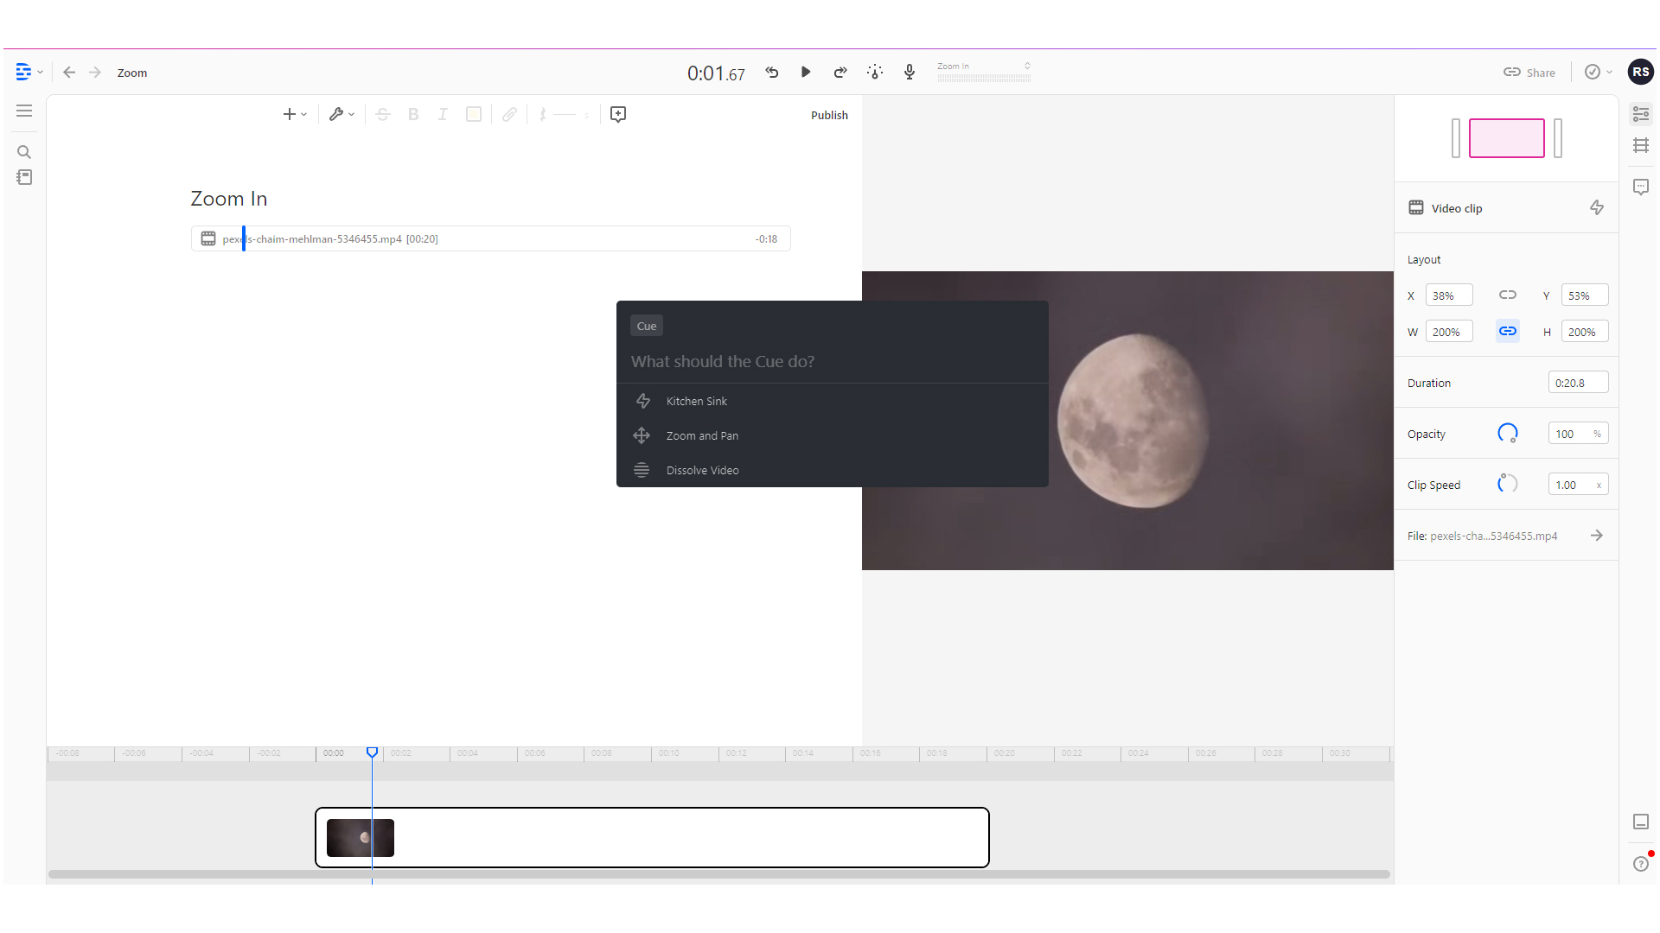Select the Bold formatting icon

pos(413,113)
